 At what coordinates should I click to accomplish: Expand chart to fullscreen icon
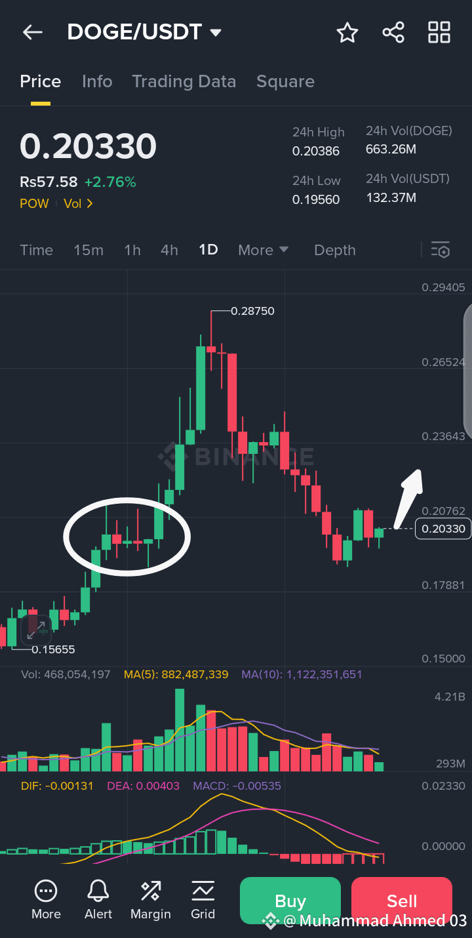(x=36, y=628)
